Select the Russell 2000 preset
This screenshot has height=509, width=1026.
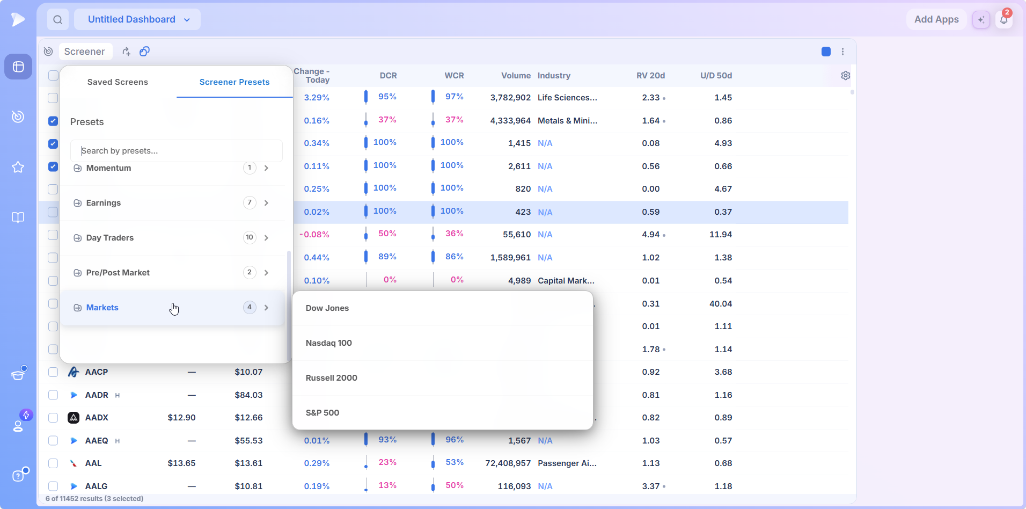443,378
